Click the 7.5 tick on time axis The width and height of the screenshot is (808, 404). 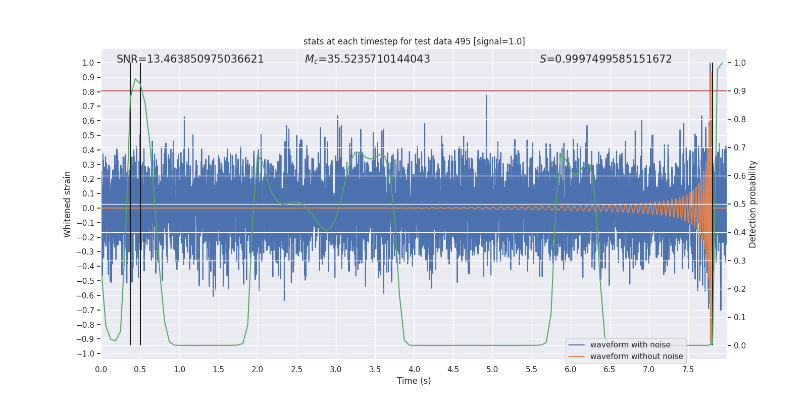[x=688, y=369]
